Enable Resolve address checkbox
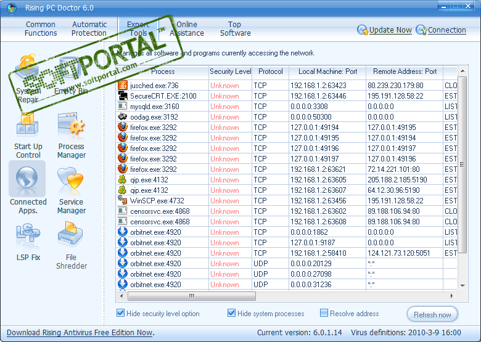 324,313
